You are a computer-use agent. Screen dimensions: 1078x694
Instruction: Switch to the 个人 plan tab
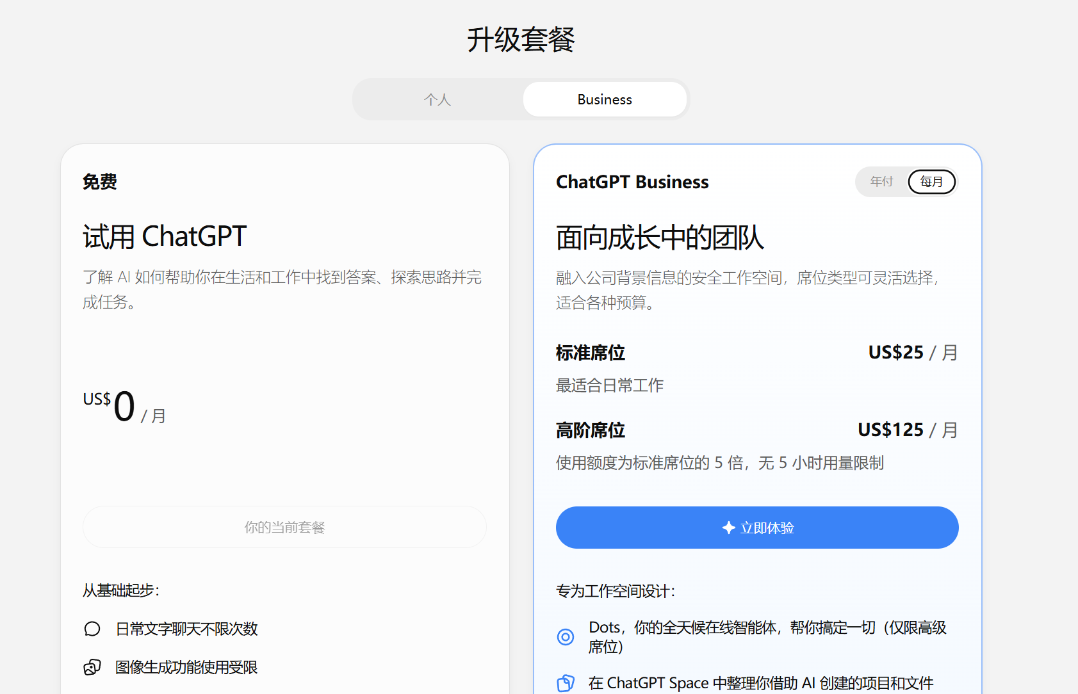pos(437,99)
